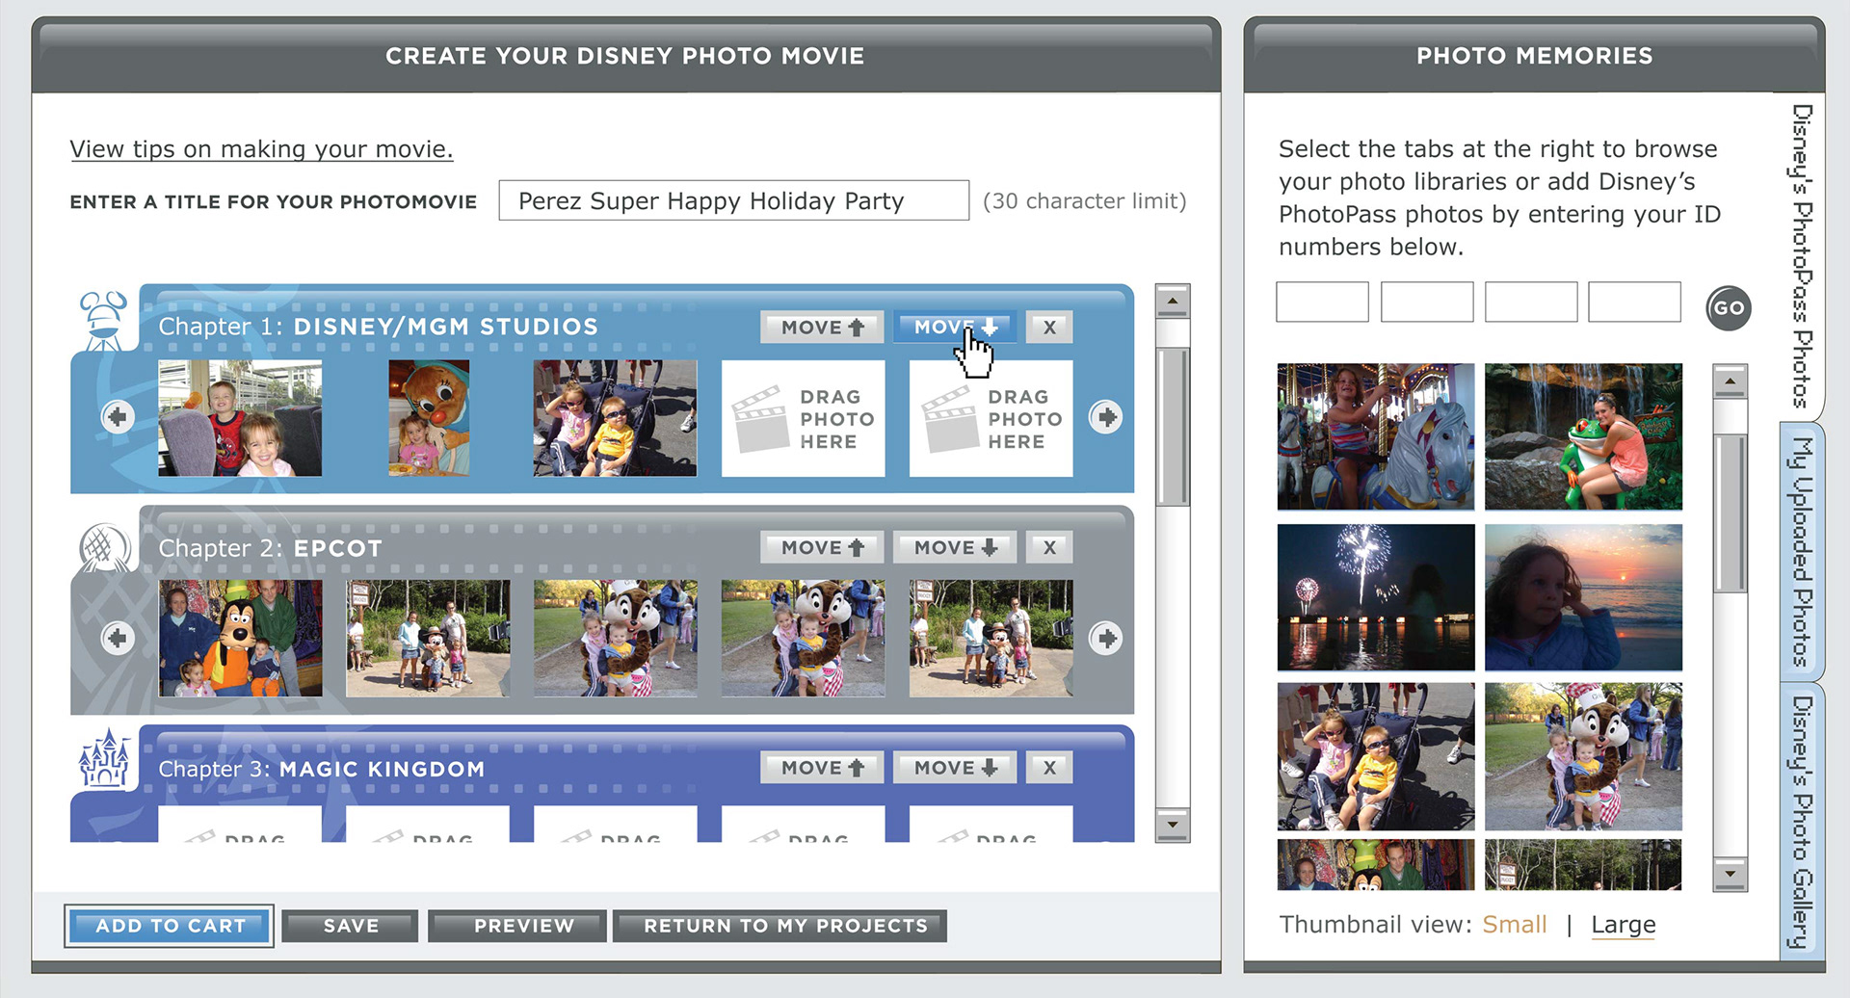Remove the Epcot chapter
The image size is (1850, 998).
point(1049,547)
